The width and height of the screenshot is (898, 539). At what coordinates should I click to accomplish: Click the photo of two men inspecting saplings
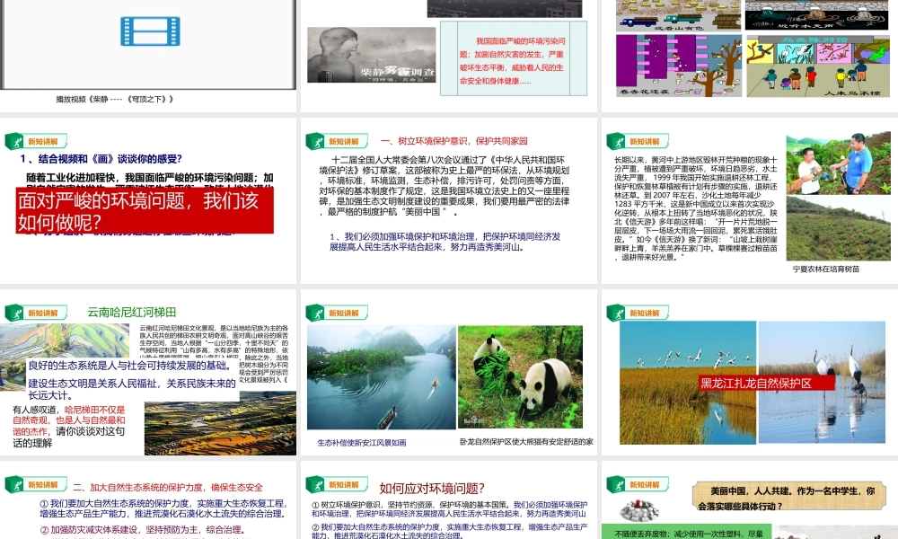pos(839,163)
